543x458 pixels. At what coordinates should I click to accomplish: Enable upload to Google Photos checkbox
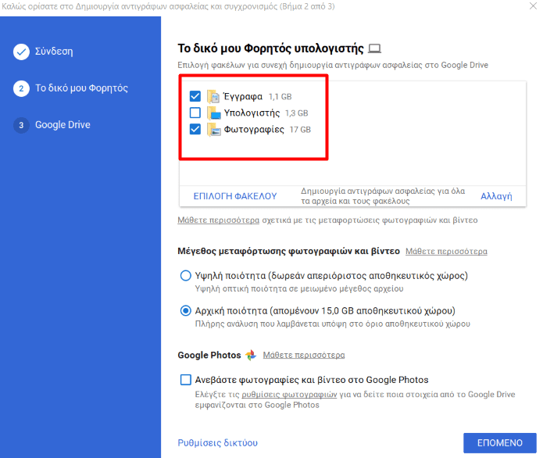click(186, 380)
